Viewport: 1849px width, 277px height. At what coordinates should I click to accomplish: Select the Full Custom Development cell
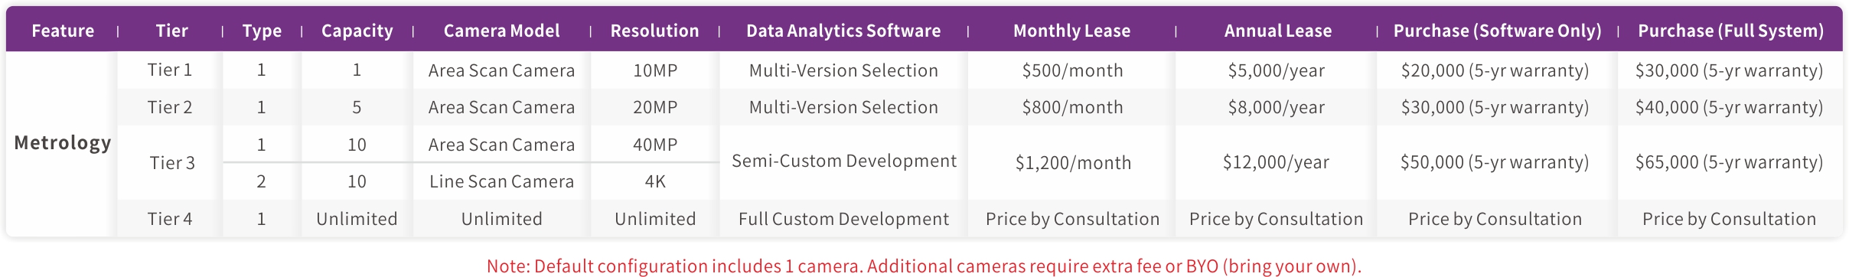click(843, 219)
